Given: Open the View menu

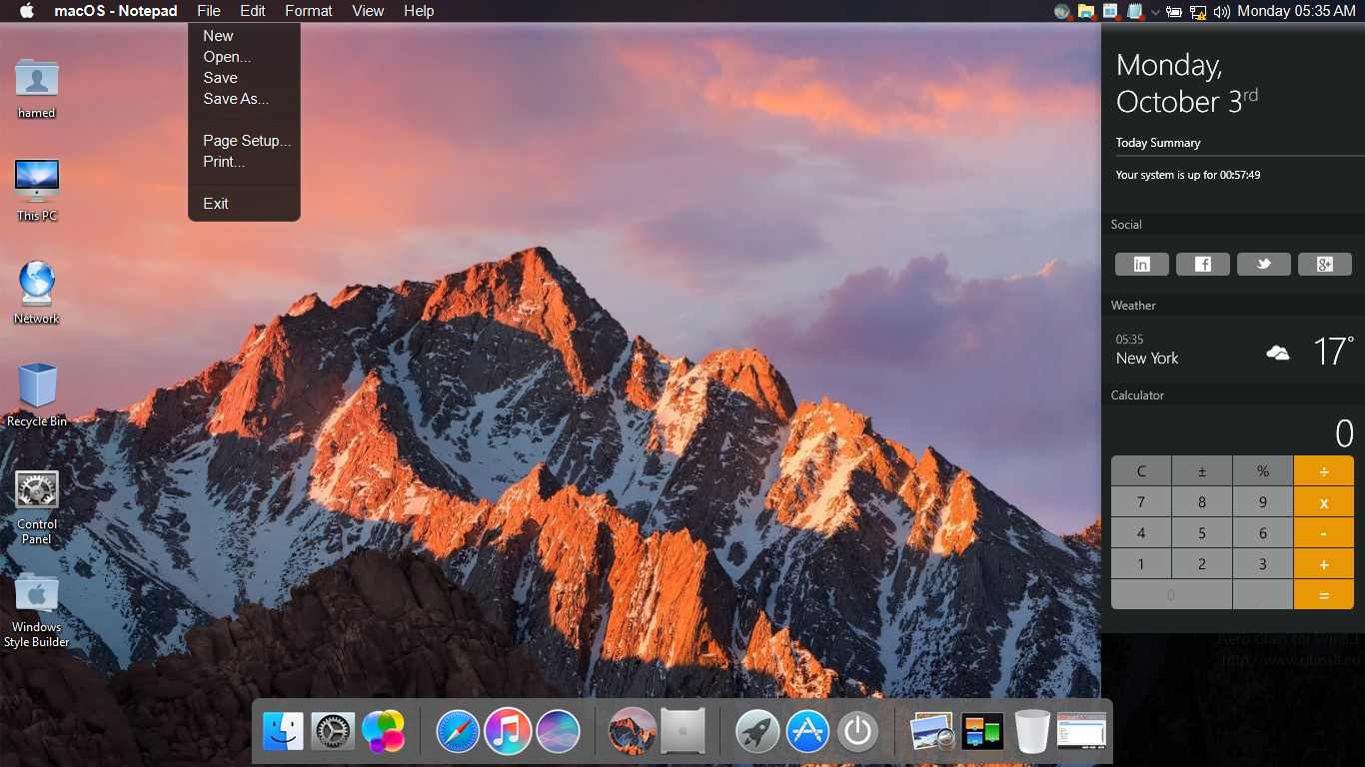Looking at the screenshot, I should (x=367, y=11).
